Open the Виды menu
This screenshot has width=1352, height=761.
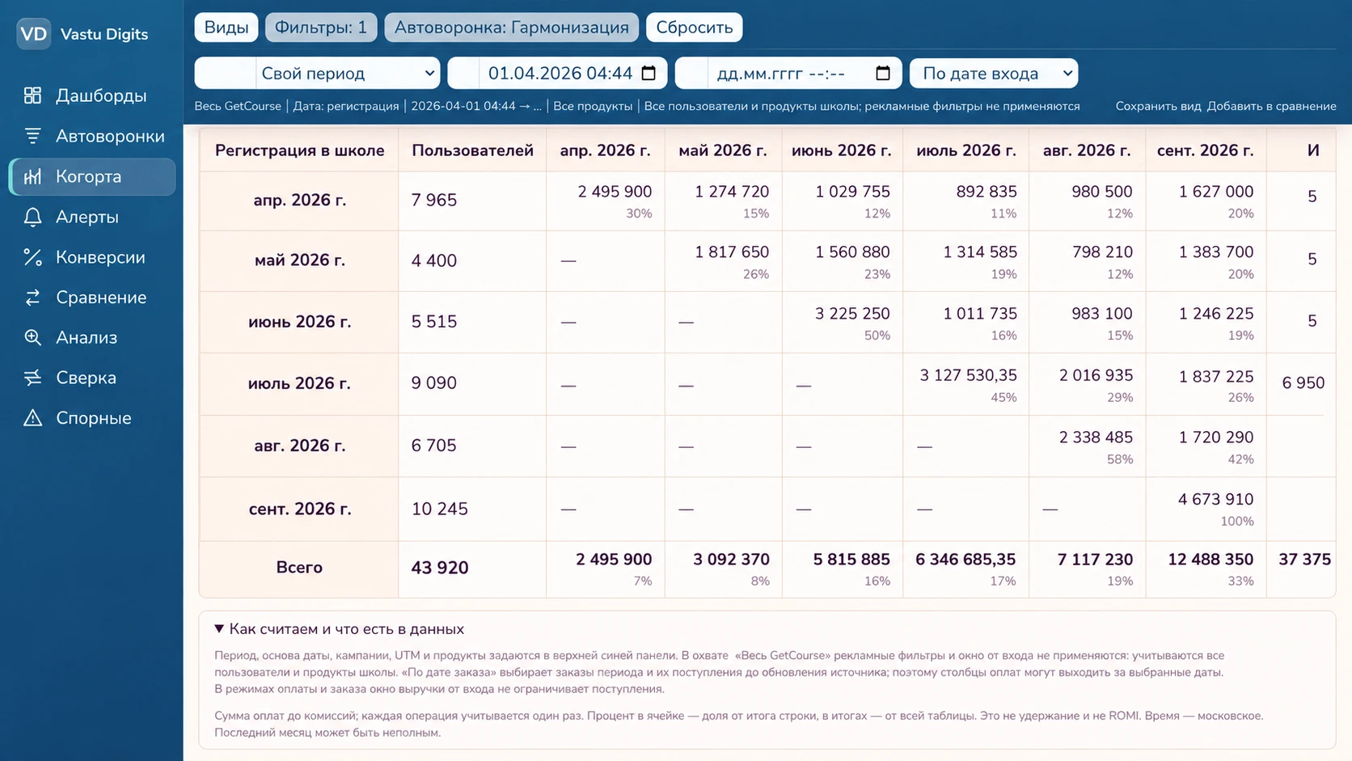pos(226,27)
